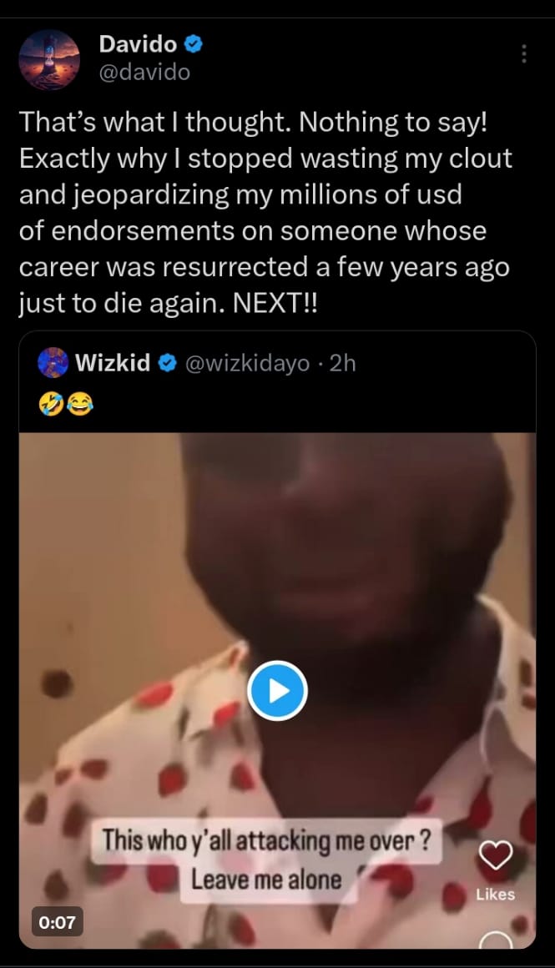Viewport: 555px width, 968px height.
Task: Click the 2h timestamp on quoted tweet
Action: (343, 363)
